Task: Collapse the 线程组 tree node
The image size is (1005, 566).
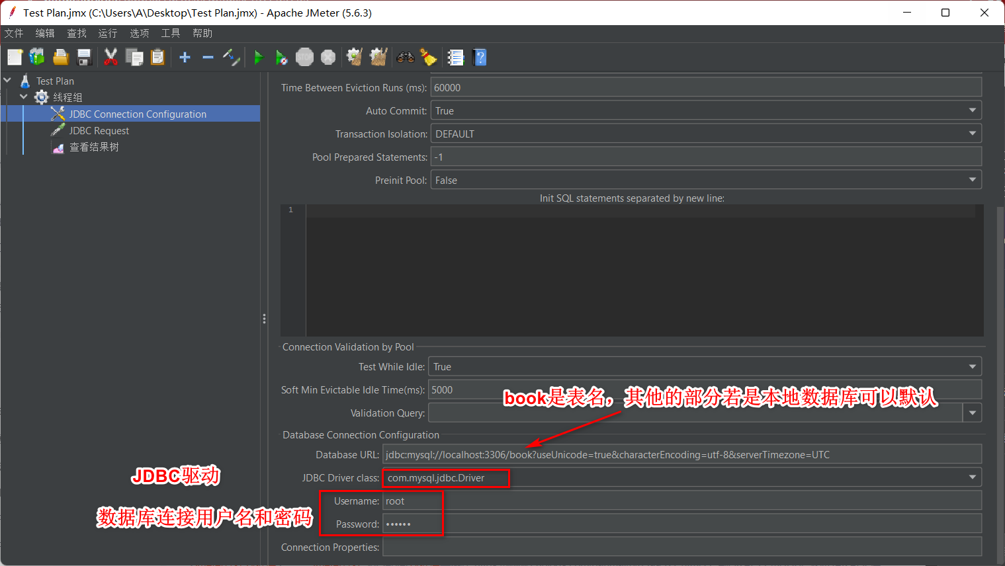Action: coord(24,97)
